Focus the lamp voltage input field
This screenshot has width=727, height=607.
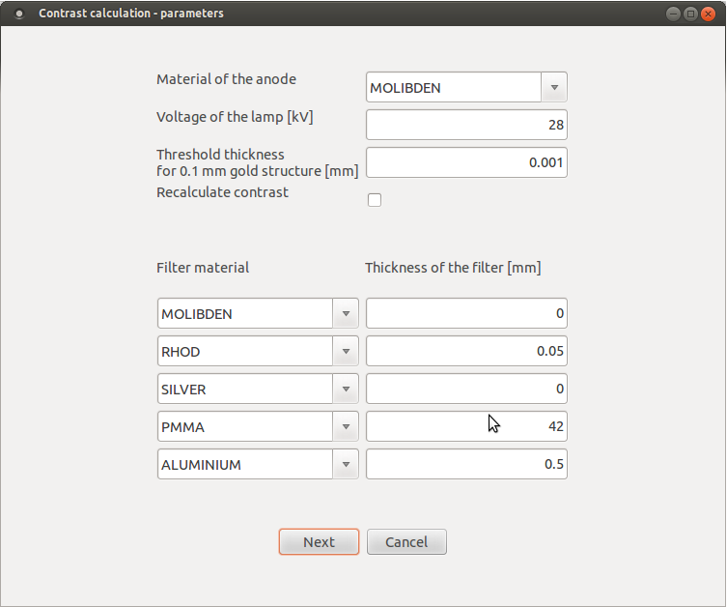[x=466, y=126]
